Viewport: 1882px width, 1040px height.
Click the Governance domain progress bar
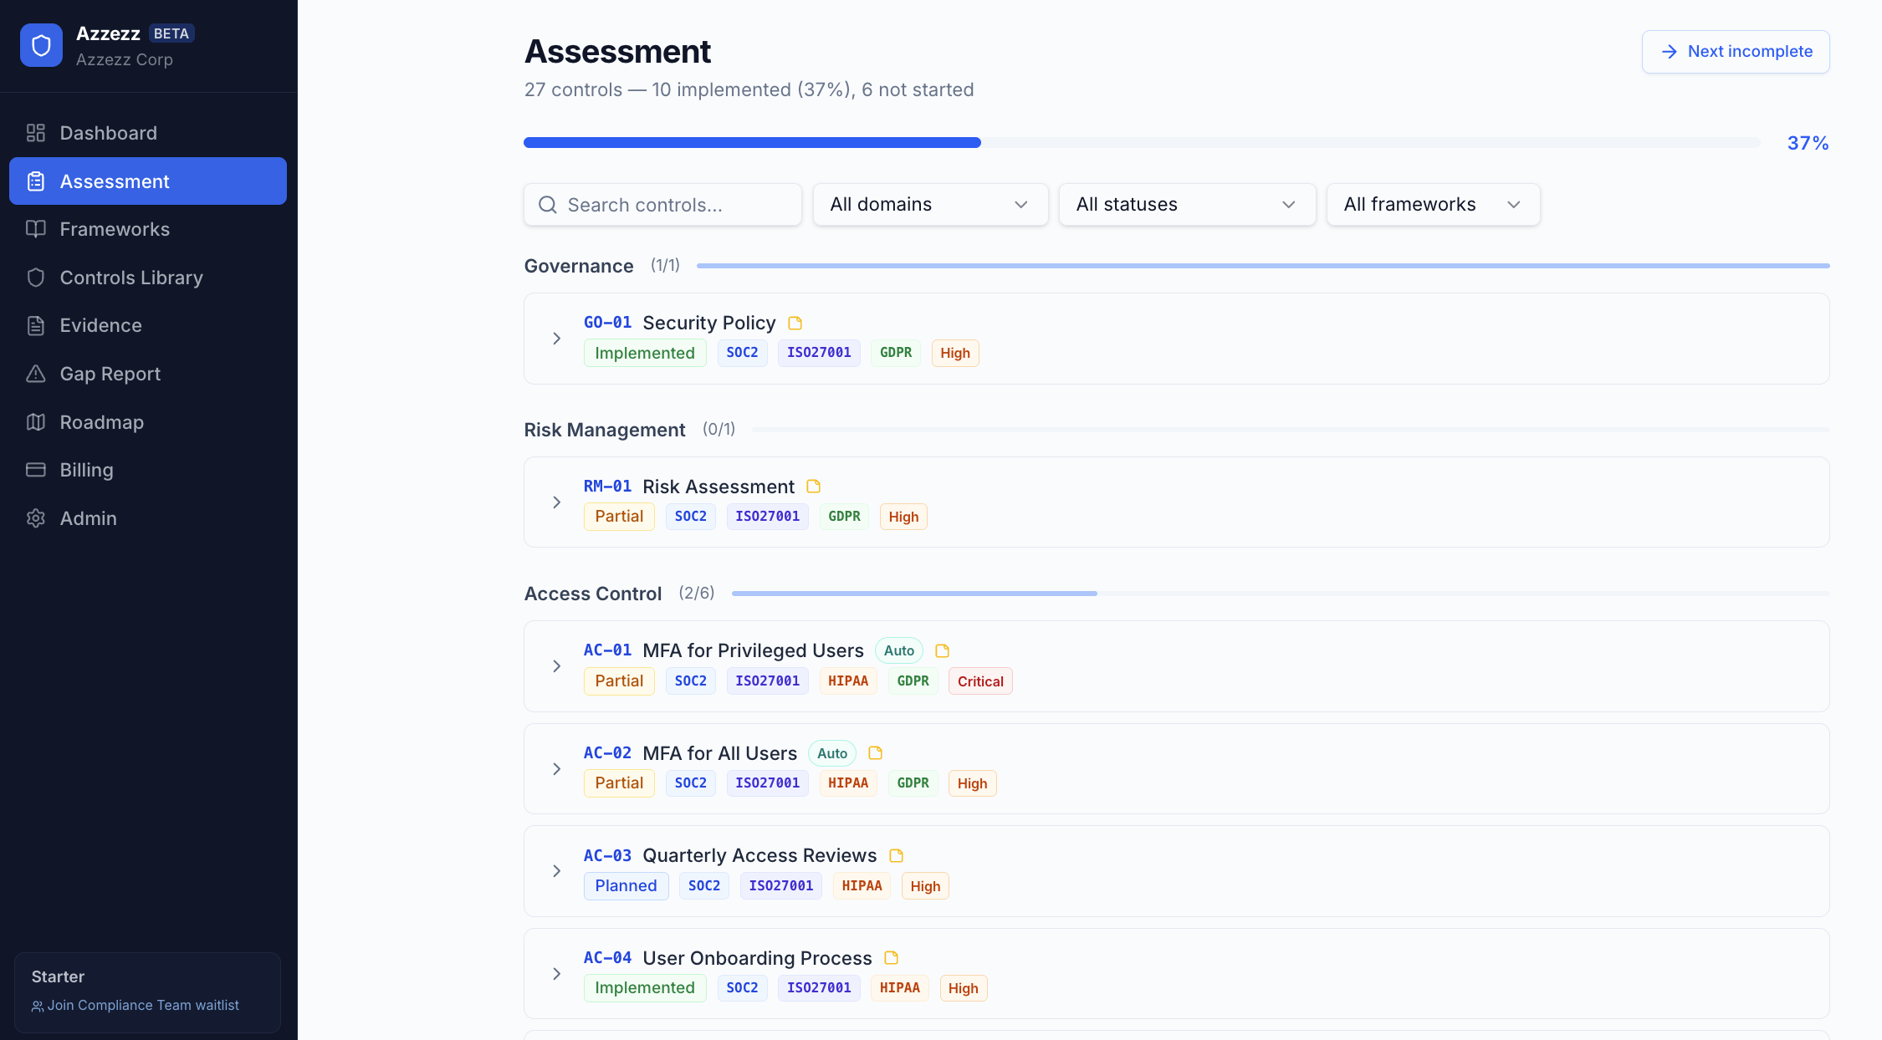point(1263,266)
